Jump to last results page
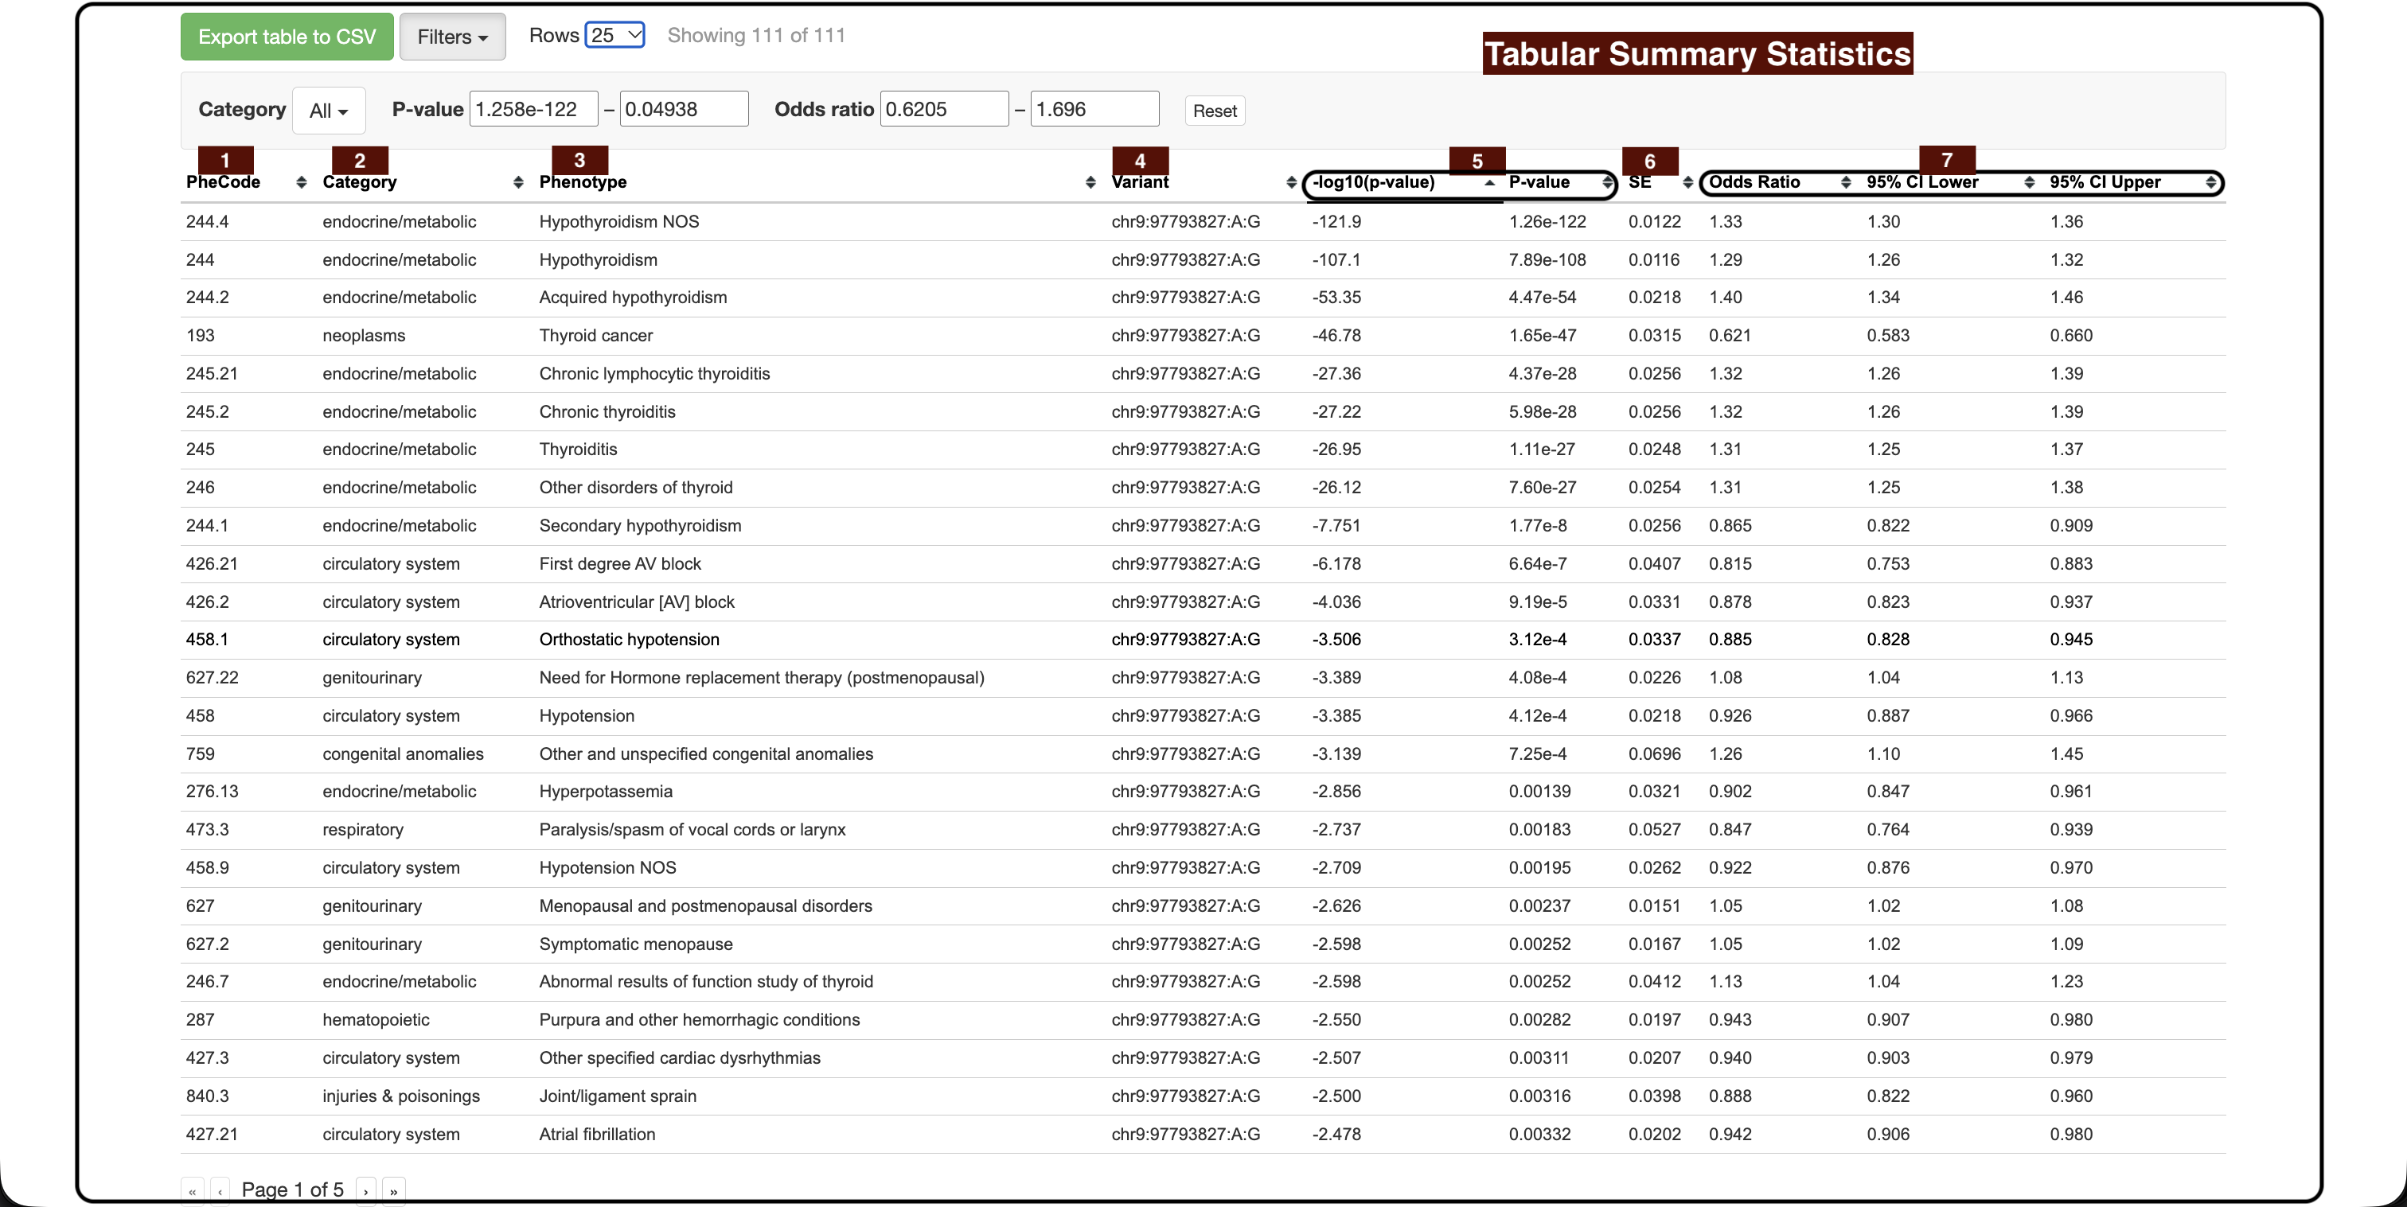Viewport: 2407px width, 1207px height. pos(394,1191)
